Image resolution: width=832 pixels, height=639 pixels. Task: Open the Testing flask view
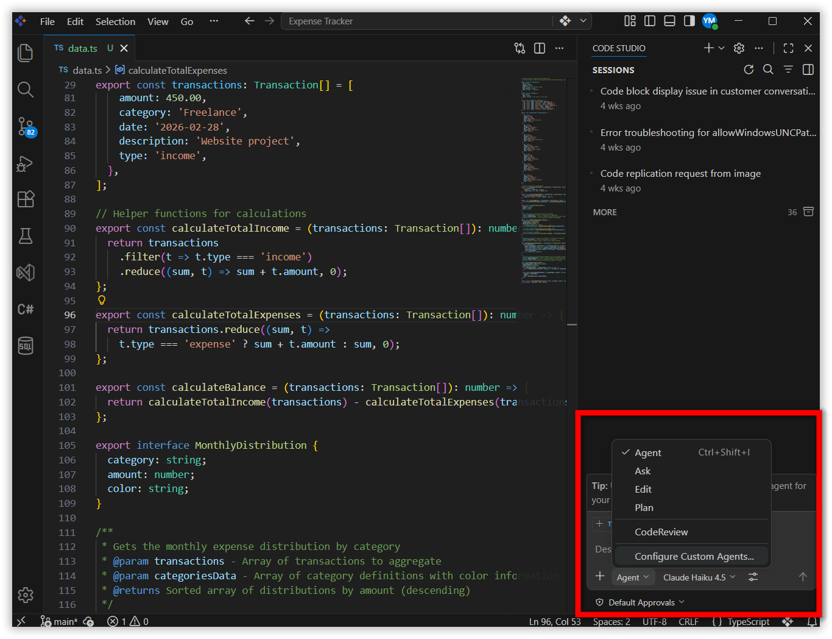[x=26, y=236]
